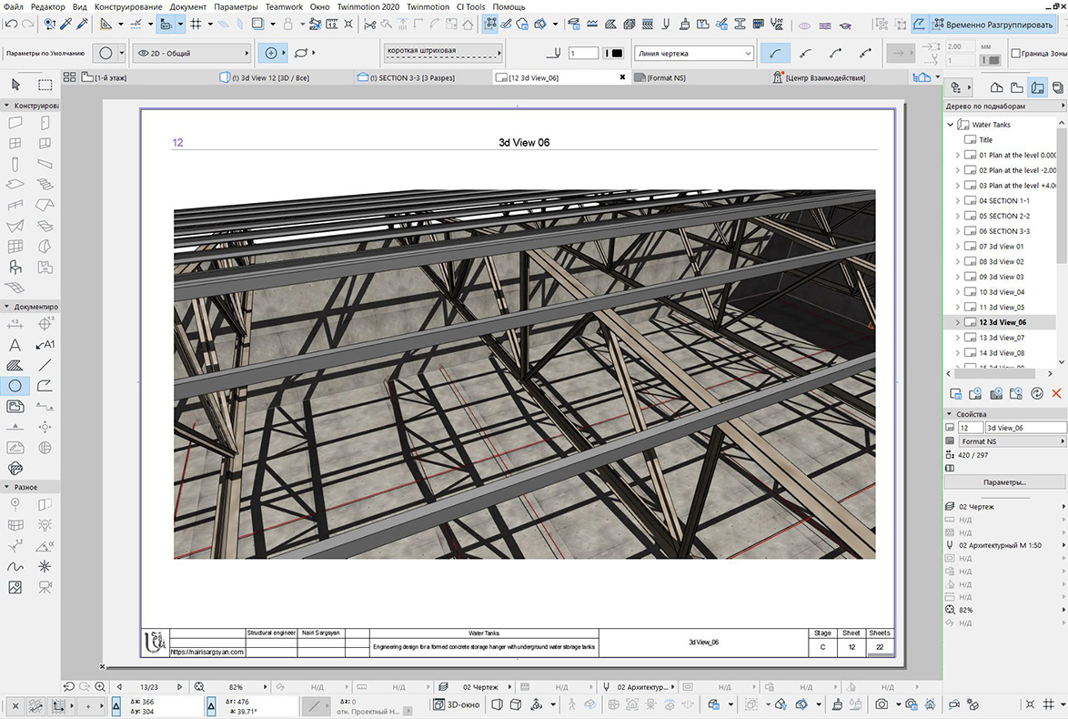Click the grid snap icon in top toolbar
The height and width of the screenshot is (719, 1068).
point(196,24)
